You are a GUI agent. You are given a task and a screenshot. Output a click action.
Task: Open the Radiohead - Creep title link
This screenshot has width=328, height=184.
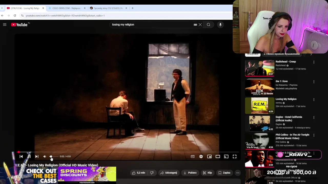tap(285, 62)
